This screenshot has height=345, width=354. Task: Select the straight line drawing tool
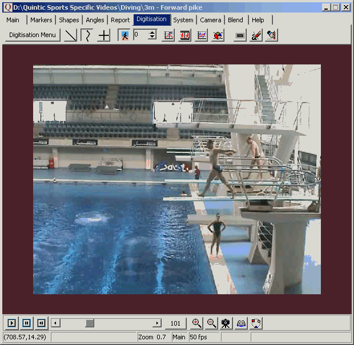(x=70, y=35)
